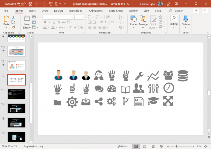This screenshot has height=149, width=211.
Task: Open the font name combo box
Action: pyautogui.click(x=58, y=17)
